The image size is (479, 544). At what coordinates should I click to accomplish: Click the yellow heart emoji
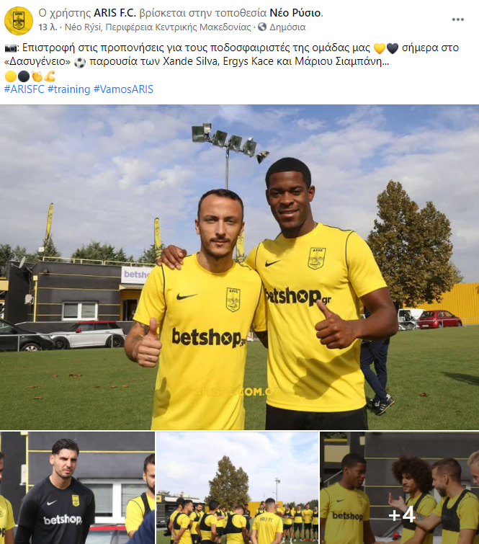380,48
